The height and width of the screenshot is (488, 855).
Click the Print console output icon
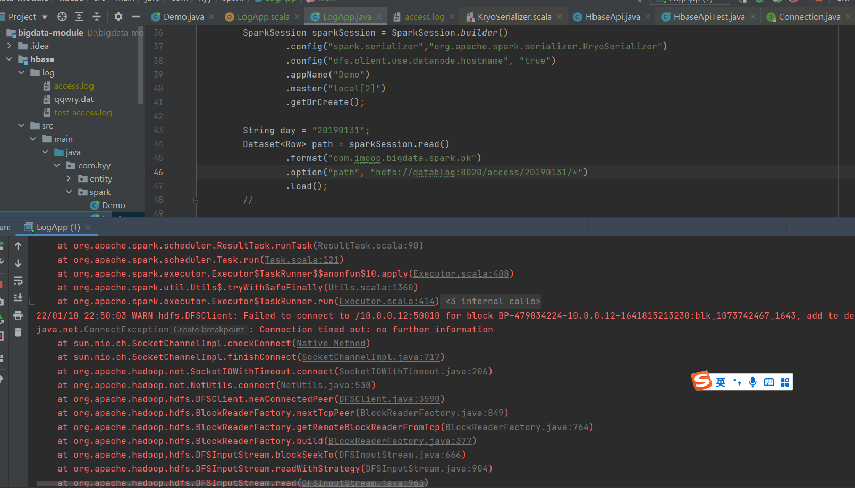pos(18,315)
